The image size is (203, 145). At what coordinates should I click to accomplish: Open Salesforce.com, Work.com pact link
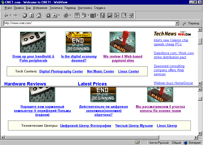(174, 55)
